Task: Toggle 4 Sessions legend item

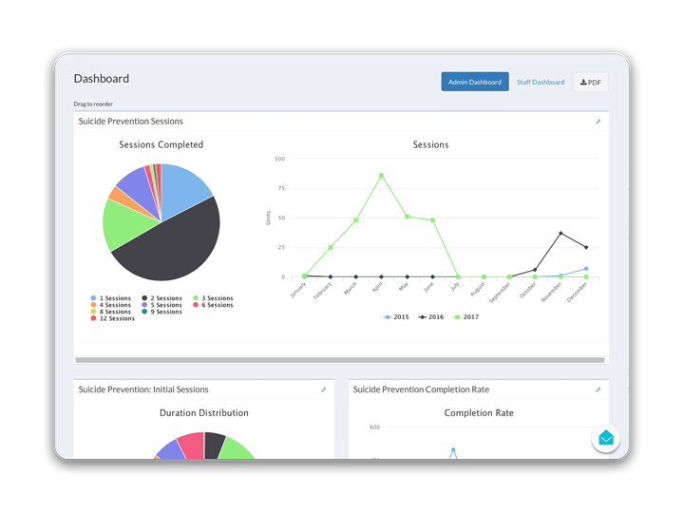Action: pos(111,305)
